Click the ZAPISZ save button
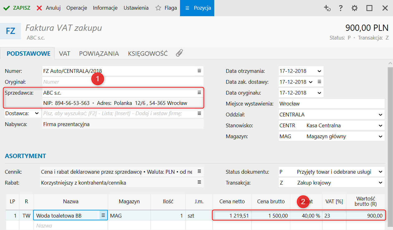 click(x=17, y=8)
